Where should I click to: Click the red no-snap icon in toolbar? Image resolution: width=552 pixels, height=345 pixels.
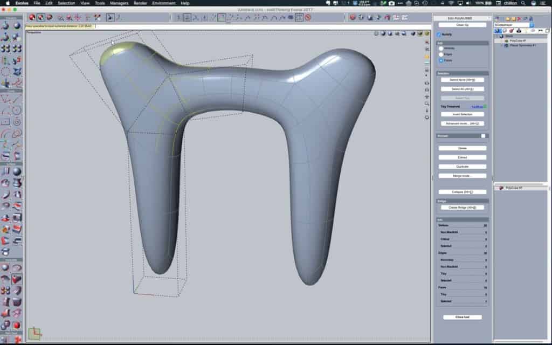pyautogui.click(x=307, y=17)
